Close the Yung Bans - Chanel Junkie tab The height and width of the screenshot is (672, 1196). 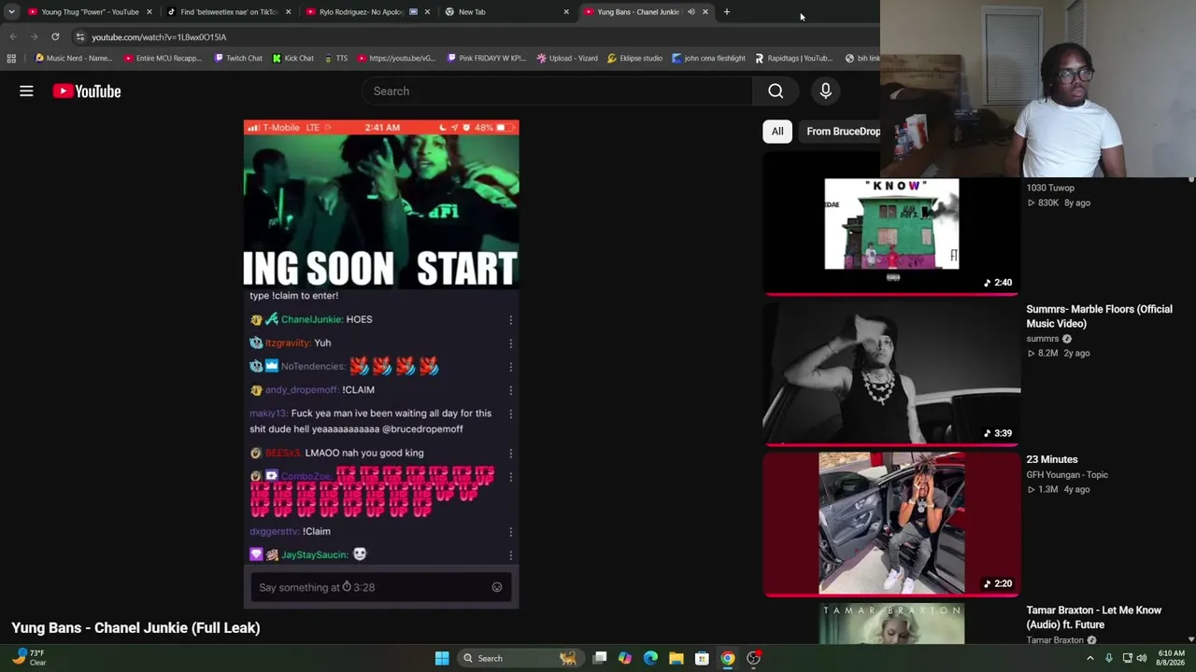click(705, 12)
